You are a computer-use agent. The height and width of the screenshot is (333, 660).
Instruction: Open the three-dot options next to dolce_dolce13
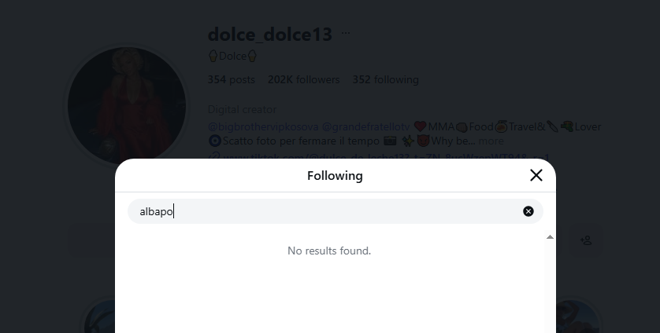click(x=346, y=33)
